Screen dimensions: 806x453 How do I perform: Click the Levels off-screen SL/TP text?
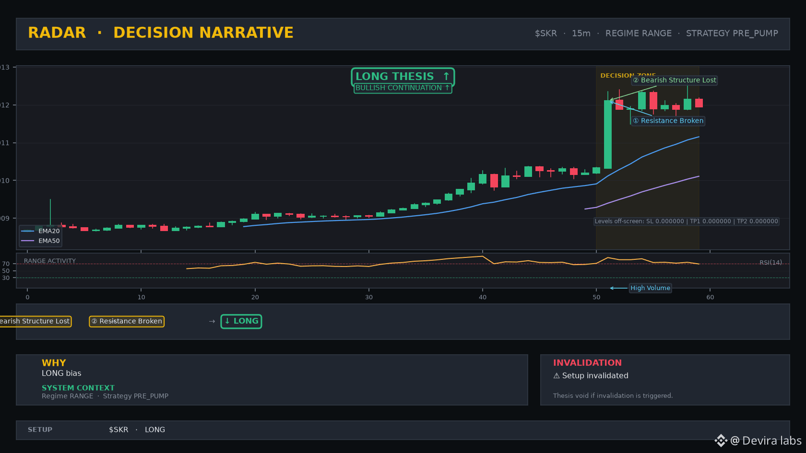click(686, 221)
